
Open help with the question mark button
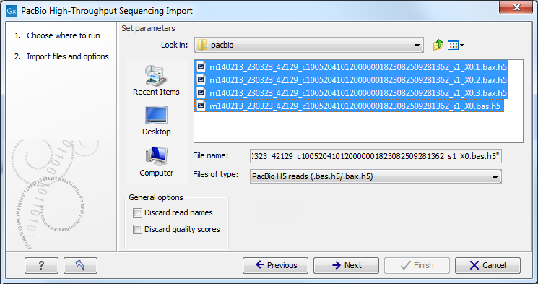(41, 265)
